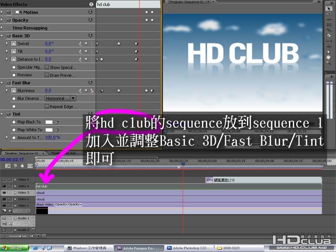
Task: Activate the Rolling Edit tool
Action: coord(328,25)
